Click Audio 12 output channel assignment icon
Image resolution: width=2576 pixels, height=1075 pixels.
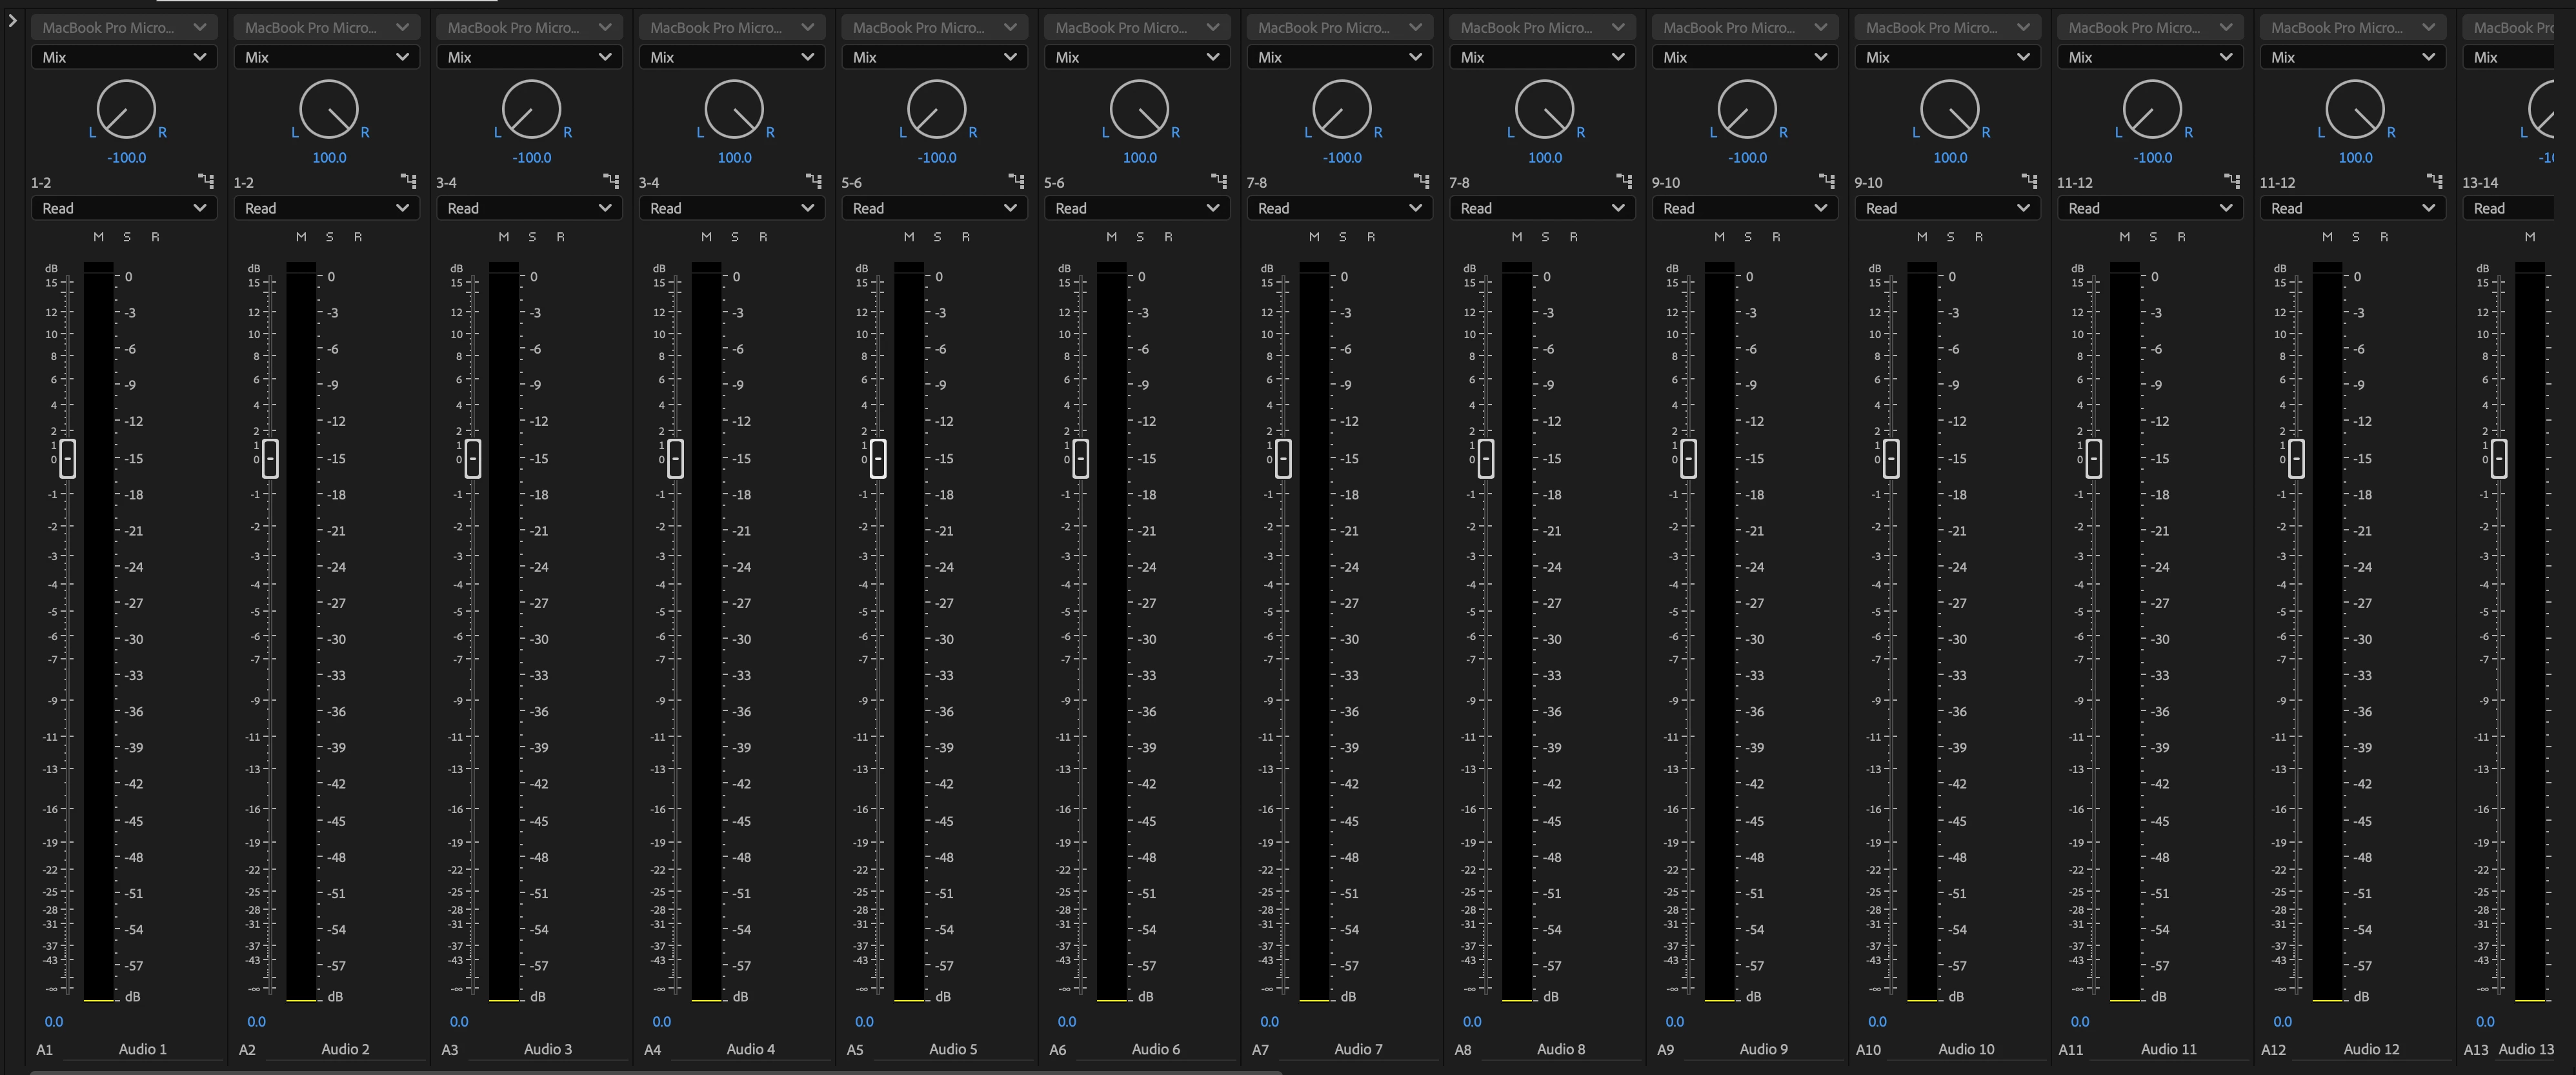2435,181
